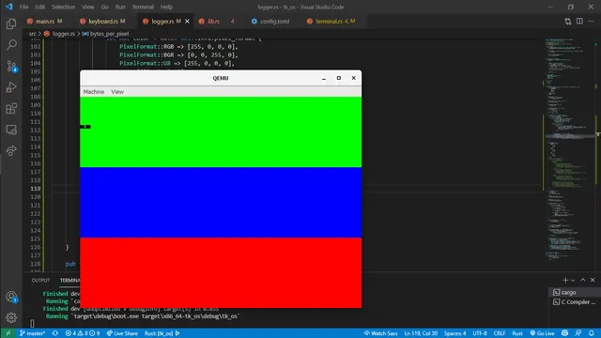
Task: Select language mode Rust in status bar
Action: click(x=517, y=333)
